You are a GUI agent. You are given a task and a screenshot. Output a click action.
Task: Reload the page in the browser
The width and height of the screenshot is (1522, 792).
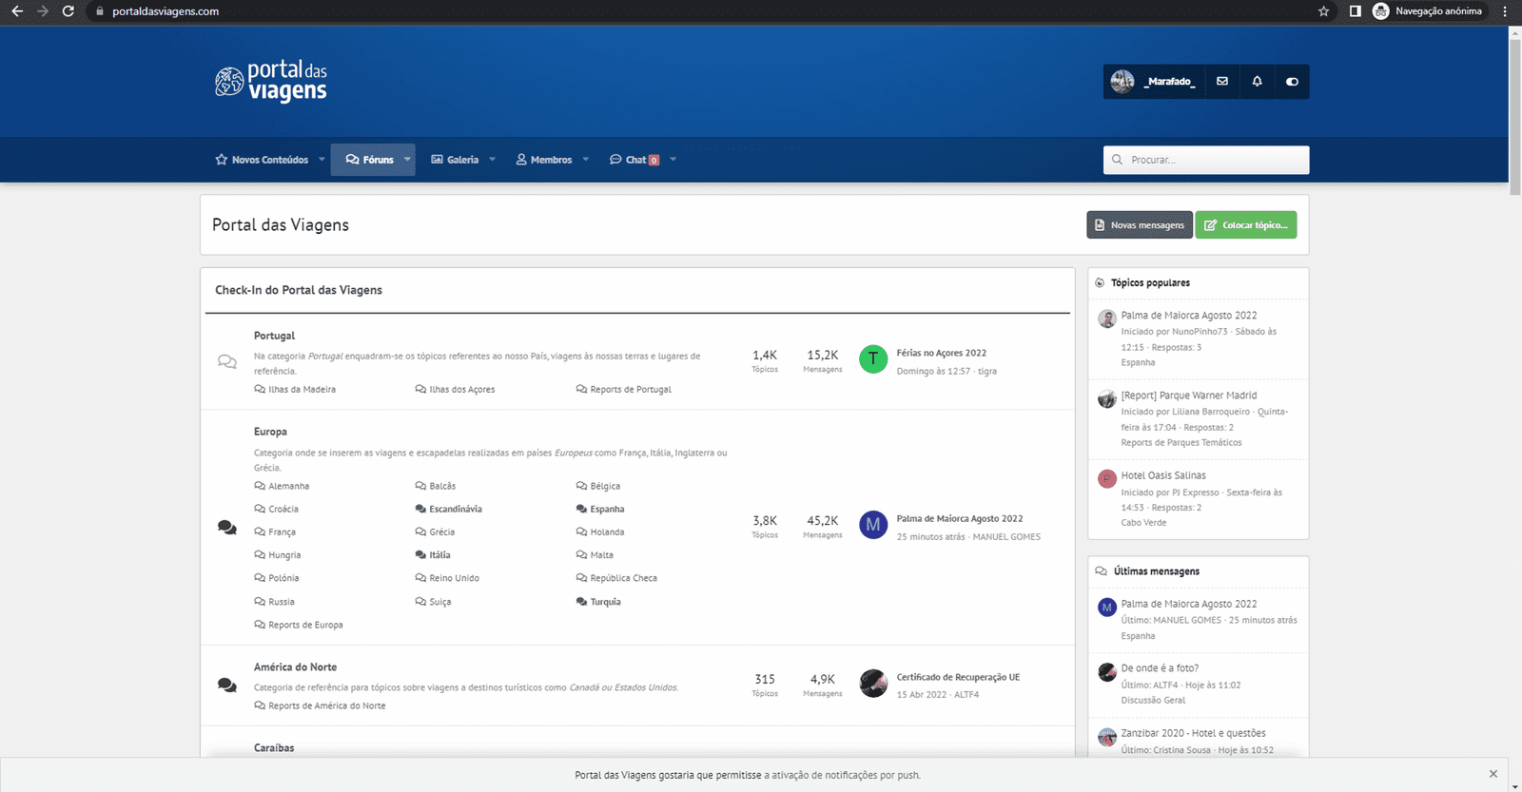click(68, 11)
